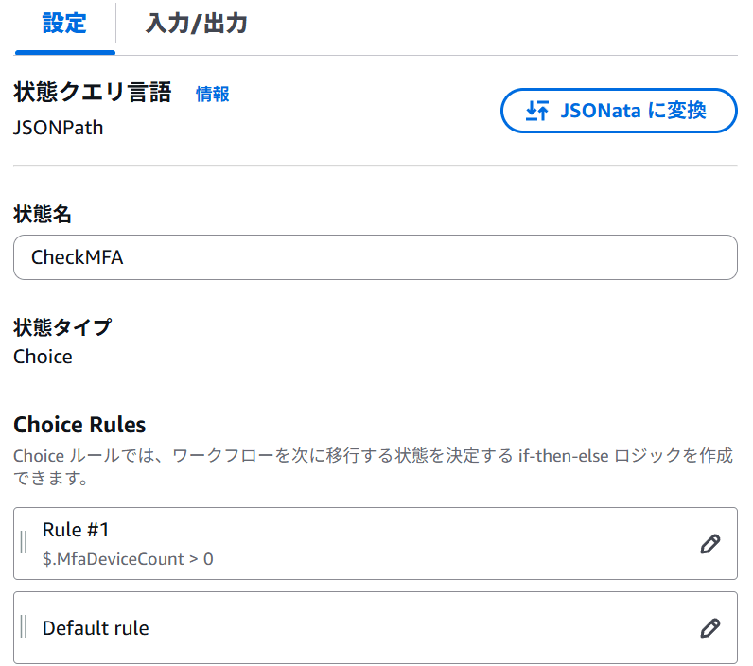Click the if-then-else description text
Screen dimensions: 753x666
pyautogui.click(x=373, y=465)
